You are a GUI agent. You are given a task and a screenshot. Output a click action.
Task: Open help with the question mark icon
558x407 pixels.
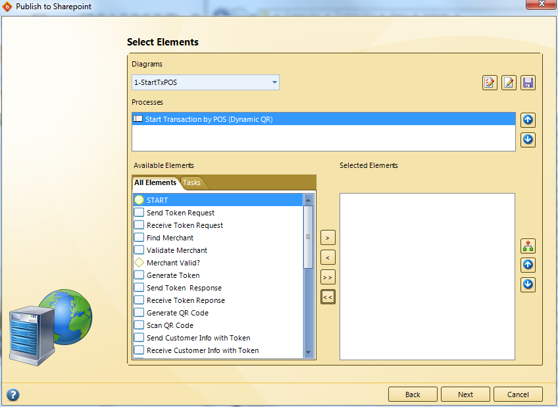click(13, 394)
